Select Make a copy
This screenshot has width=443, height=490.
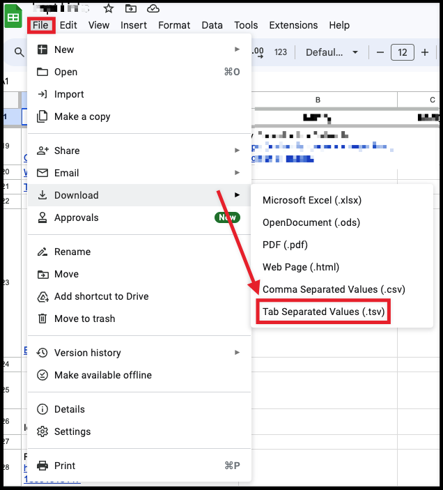click(139, 116)
